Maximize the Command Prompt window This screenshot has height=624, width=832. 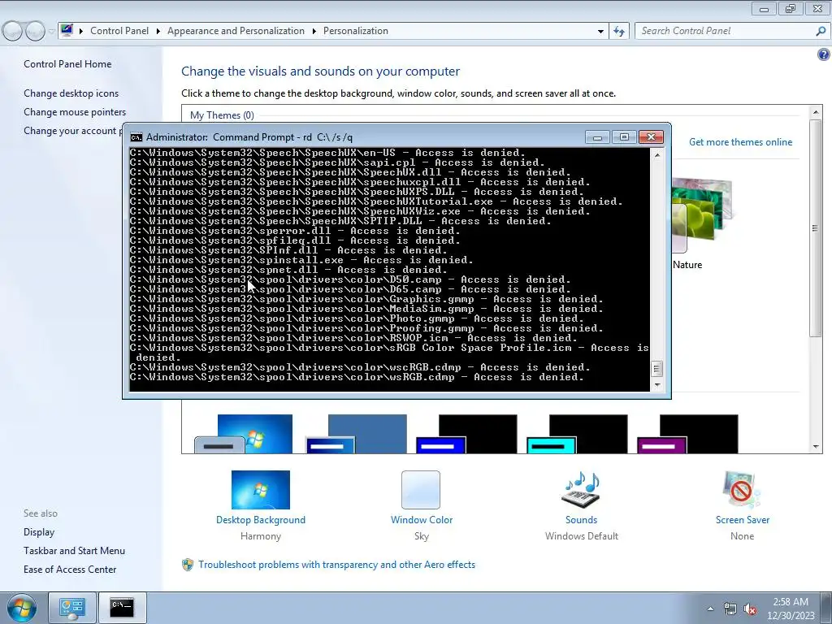point(624,137)
